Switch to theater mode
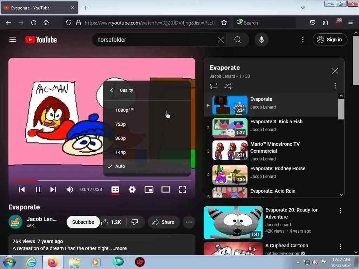359x269 pixels. pyautogui.click(x=166, y=189)
